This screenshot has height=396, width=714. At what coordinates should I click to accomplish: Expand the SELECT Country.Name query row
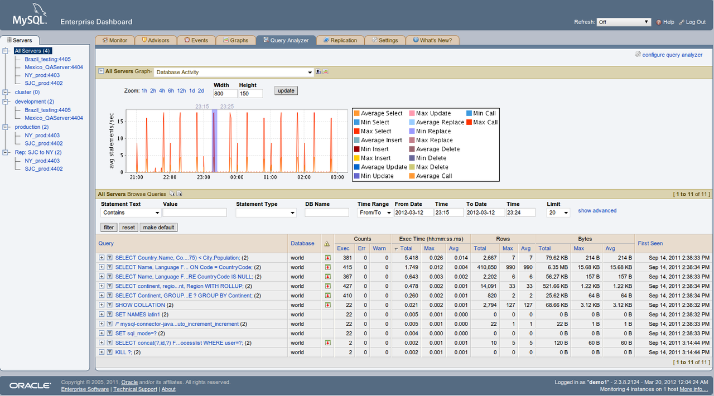(x=102, y=258)
